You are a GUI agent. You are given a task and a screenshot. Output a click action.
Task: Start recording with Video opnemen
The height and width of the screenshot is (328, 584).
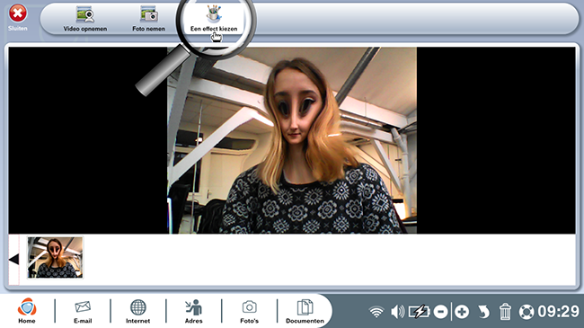[x=85, y=19]
